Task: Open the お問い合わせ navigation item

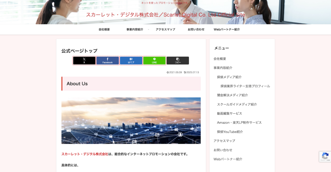Action: coord(196,29)
